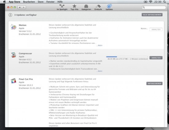Click the Compressor app icon
The width and height of the screenshot is (169, 130).
point(14,55)
